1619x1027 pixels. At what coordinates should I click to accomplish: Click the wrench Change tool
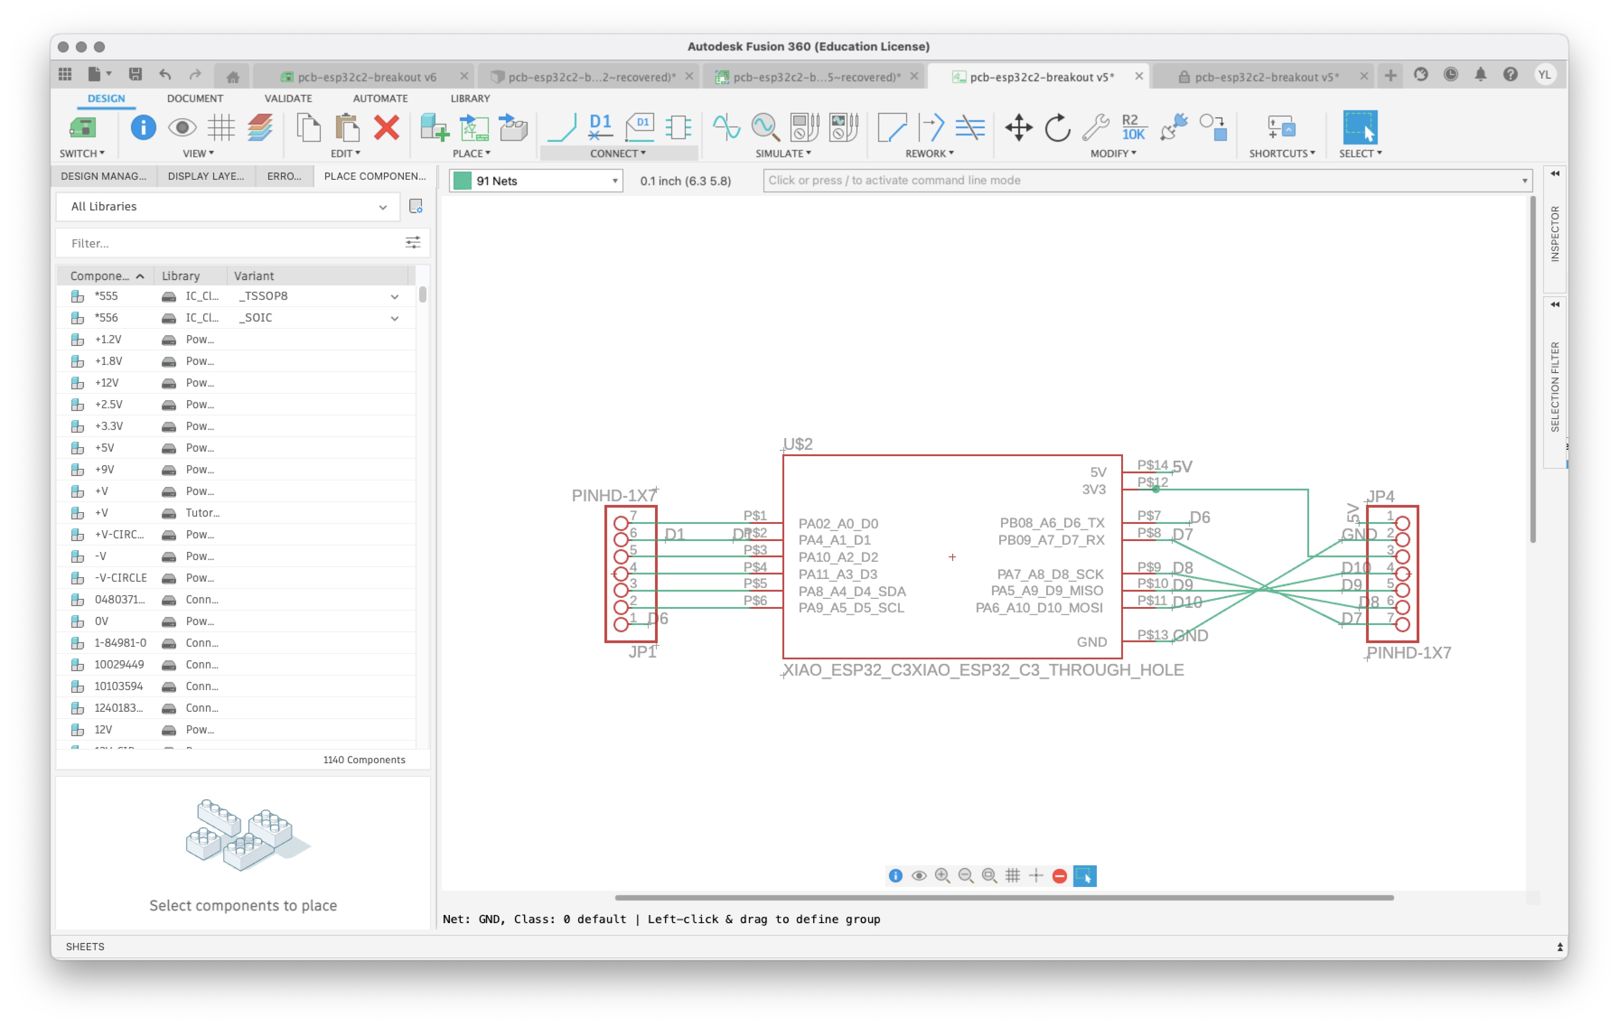pos(1096,127)
